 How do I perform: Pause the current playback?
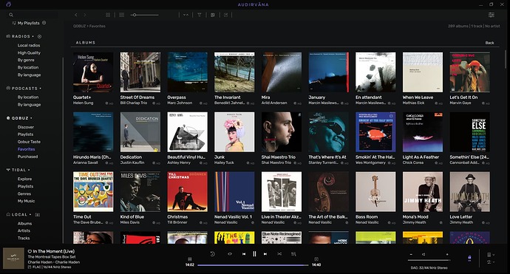point(255,254)
